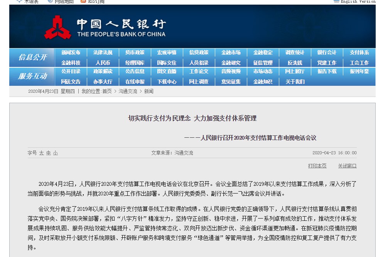Viewport: 378px width, 257px height.
Task: Go to 反洗钱 page
Action: 295,63
